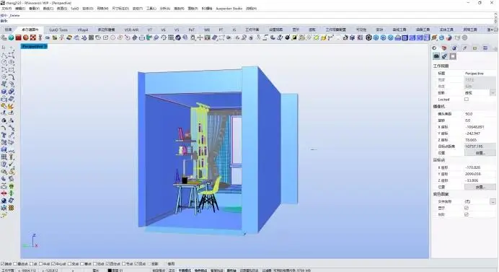Toggle the upper wallpaper checkbox in properties panel

tap(467, 208)
